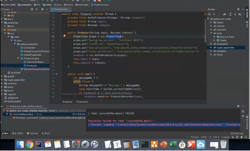The width and height of the screenshot is (250, 151).
Task: Collapse the core node in Gradle tree
Action: 211,33
